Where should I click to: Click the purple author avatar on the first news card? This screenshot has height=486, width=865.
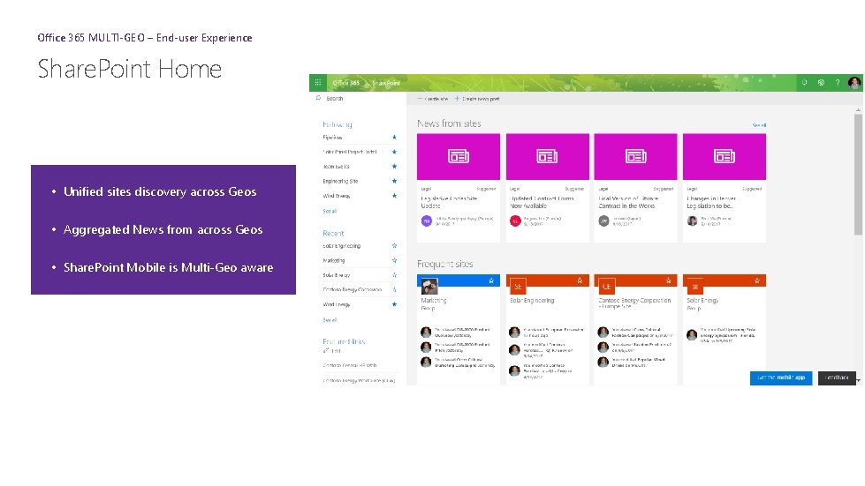[x=427, y=221]
